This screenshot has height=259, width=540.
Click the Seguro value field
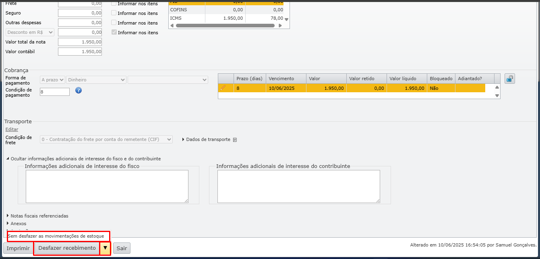[80, 13]
